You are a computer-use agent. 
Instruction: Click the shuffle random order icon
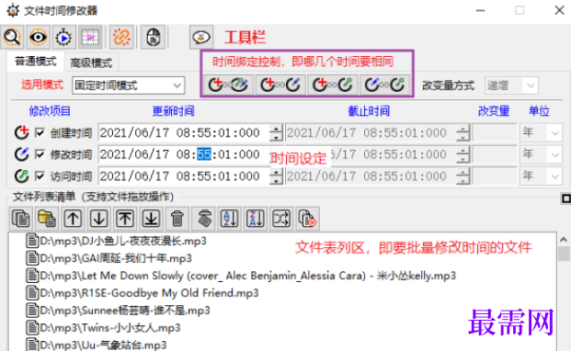pos(281,219)
